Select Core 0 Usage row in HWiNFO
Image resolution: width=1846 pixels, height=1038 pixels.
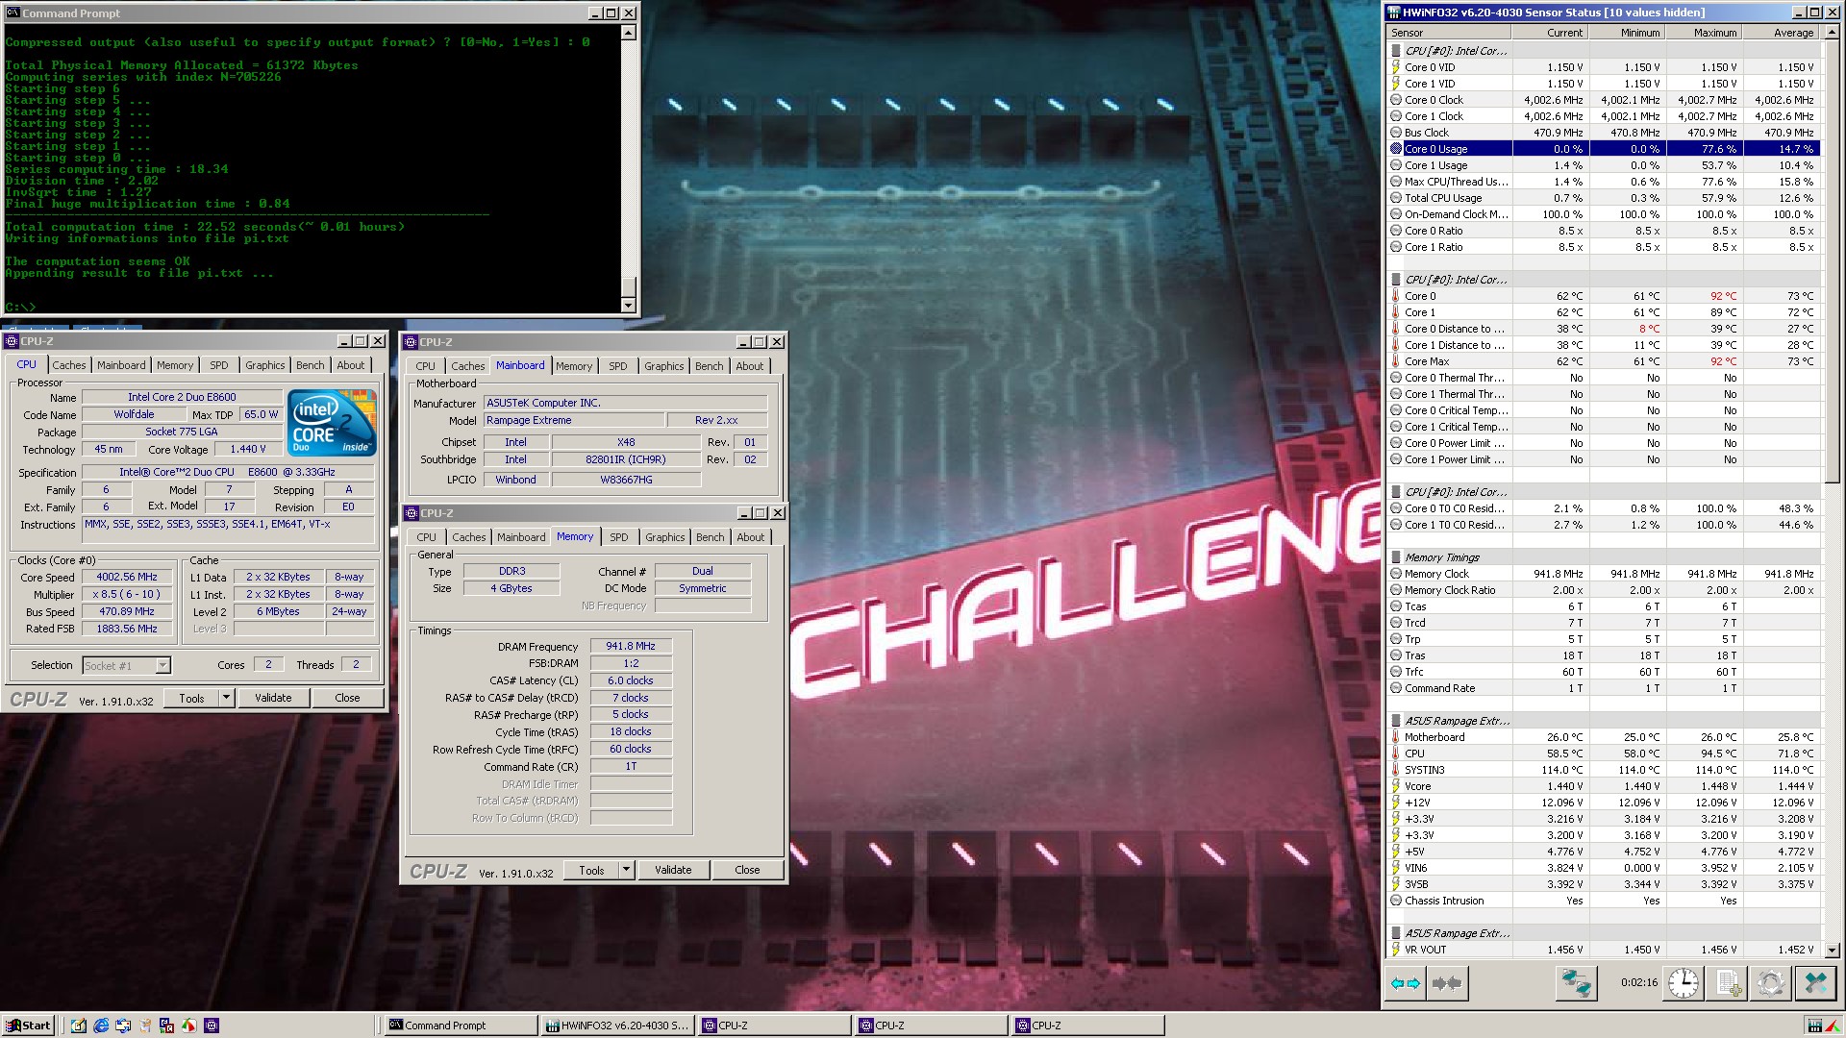(x=1604, y=149)
